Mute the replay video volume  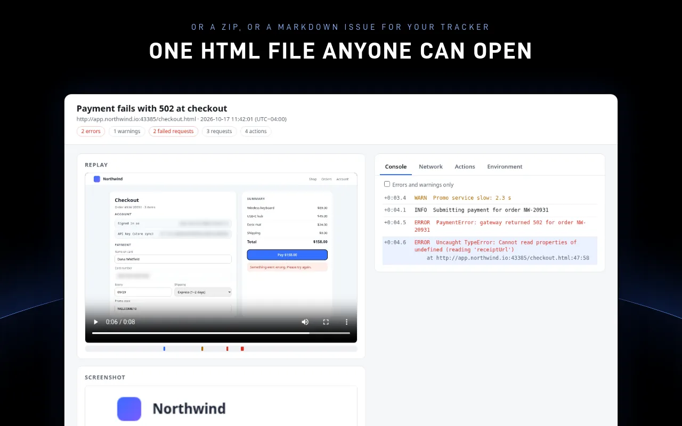305,322
